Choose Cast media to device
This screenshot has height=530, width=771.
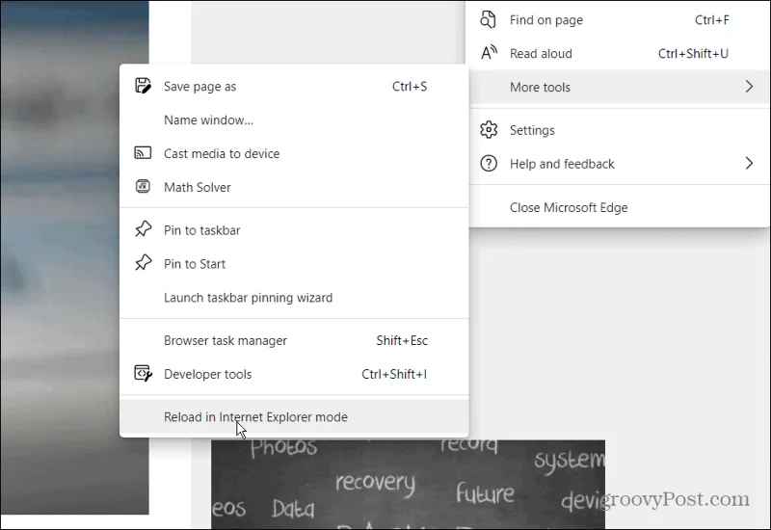pyautogui.click(x=294, y=153)
